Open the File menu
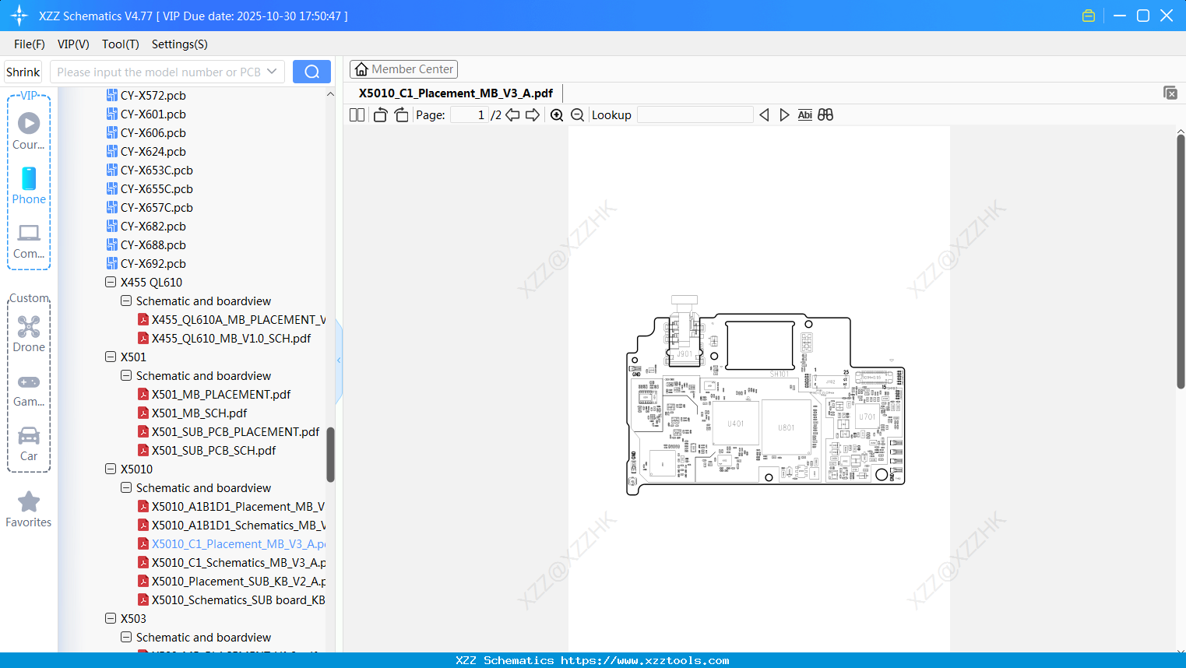The image size is (1186, 668). [x=29, y=44]
